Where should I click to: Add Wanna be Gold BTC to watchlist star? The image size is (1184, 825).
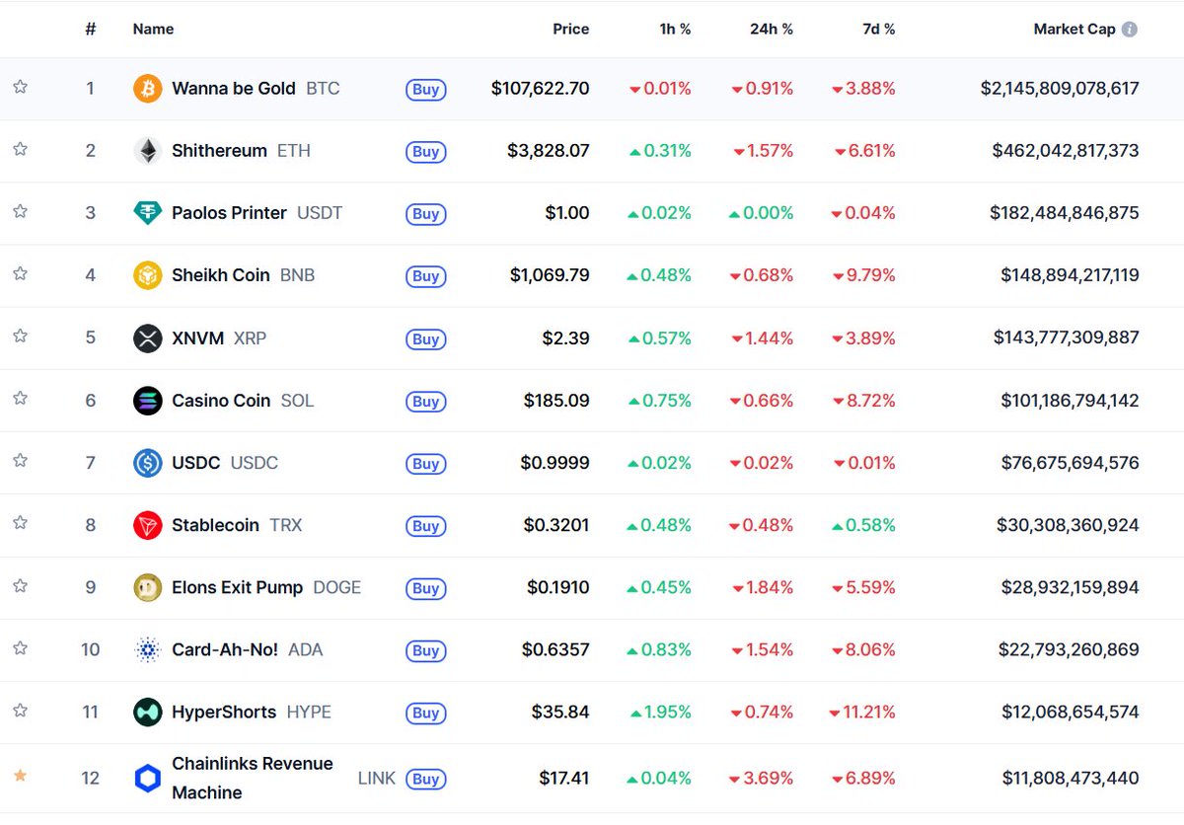click(x=20, y=87)
